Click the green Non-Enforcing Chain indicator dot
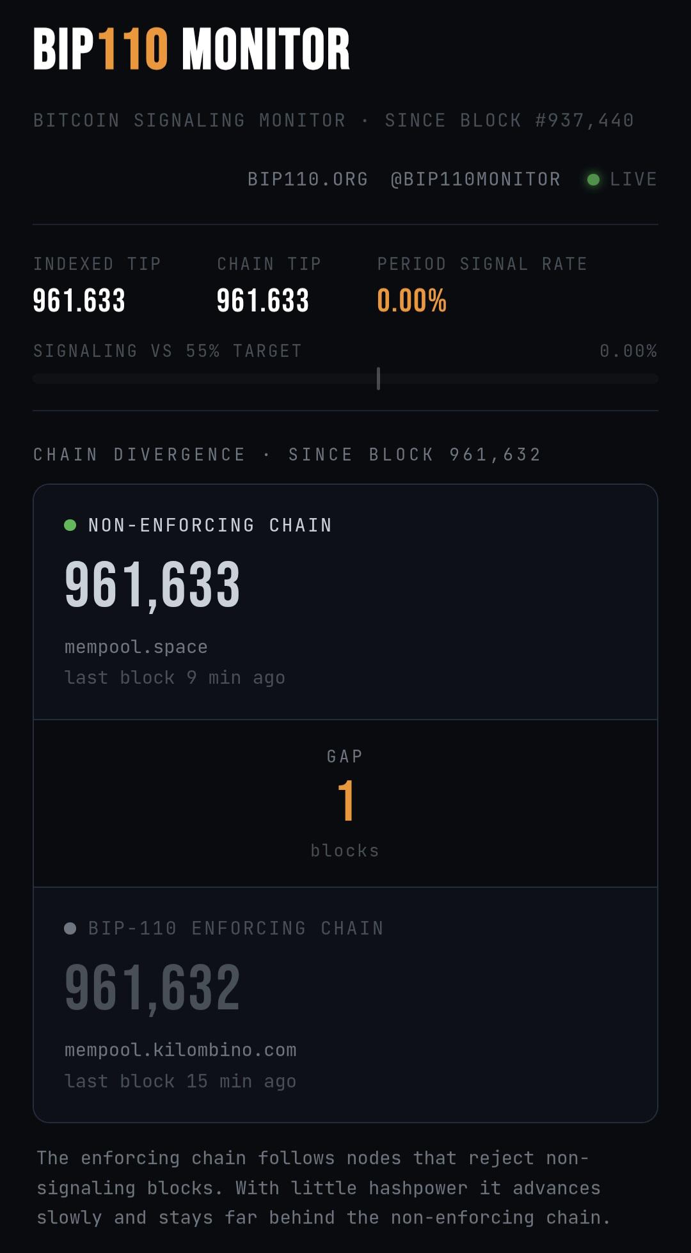Screen dimensions: 691x1253 [x=70, y=525]
